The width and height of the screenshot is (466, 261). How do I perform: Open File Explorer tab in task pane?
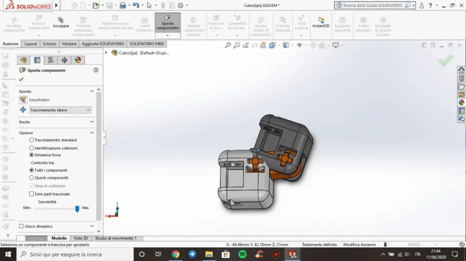click(461, 86)
